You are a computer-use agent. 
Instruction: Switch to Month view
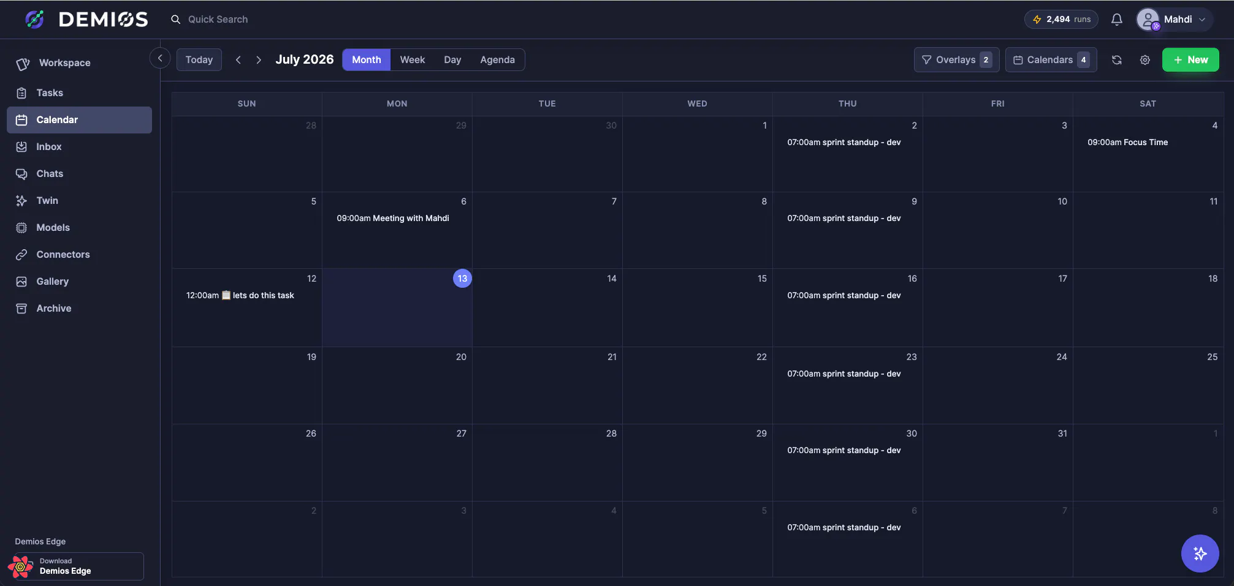point(367,60)
